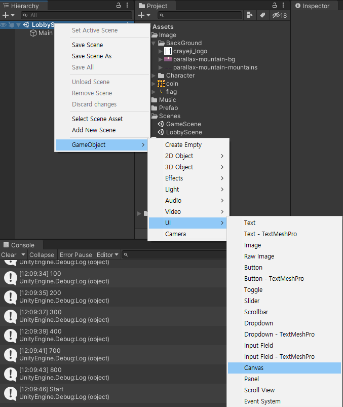The width and height of the screenshot is (343, 407).
Task: Open the Prefab folder icon
Action: (154, 108)
